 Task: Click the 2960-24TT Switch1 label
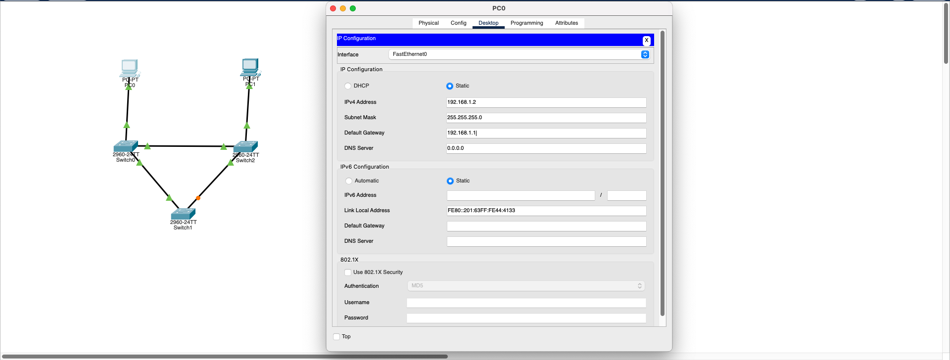point(183,225)
